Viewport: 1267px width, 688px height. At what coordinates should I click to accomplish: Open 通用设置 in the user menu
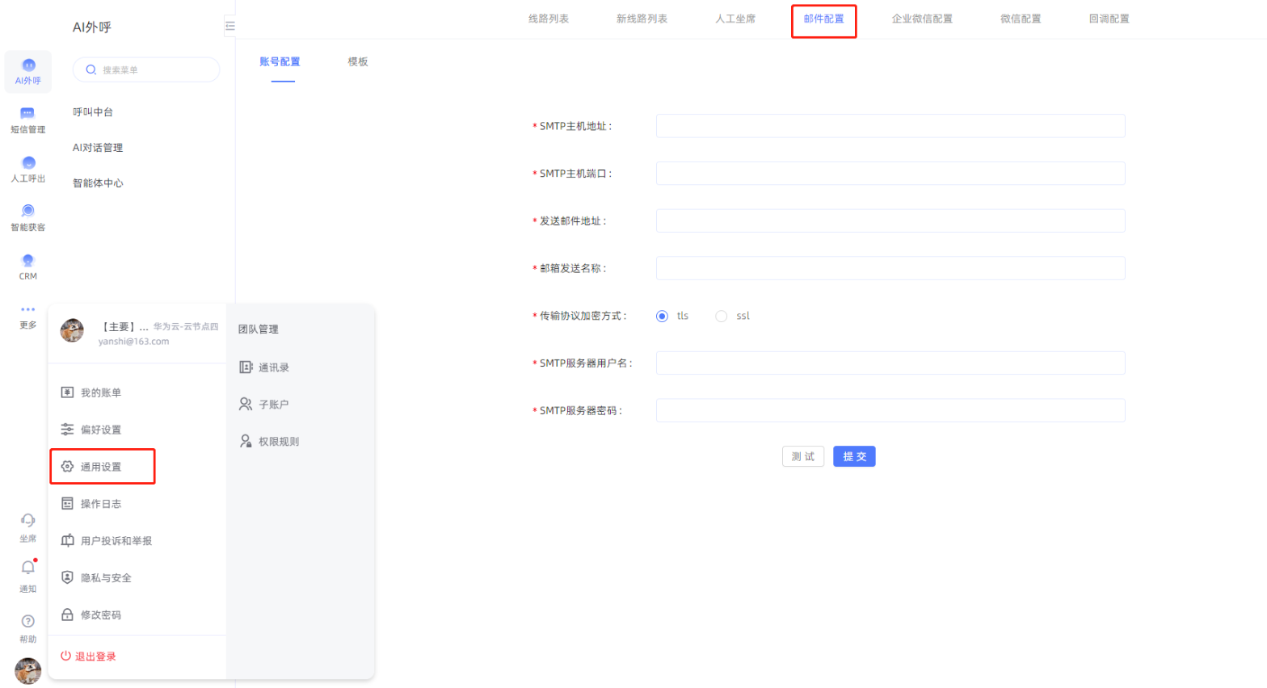[102, 467]
